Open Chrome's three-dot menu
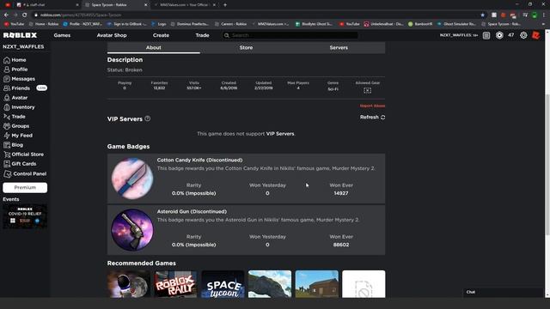The image size is (550, 309). click(544, 15)
